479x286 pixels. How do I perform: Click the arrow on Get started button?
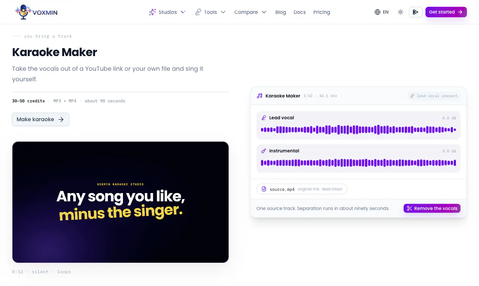pyautogui.click(x=460, y=12)
